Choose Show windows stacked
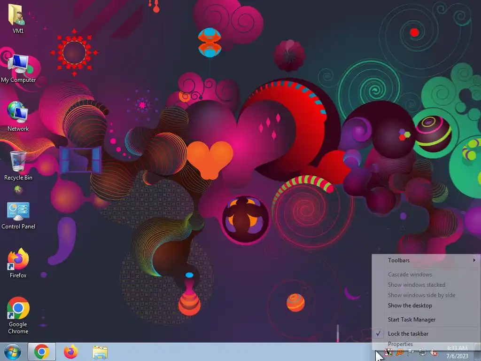The height and width of the screenshot is (361, 481). pyautogui.click(x=426, y=285)
